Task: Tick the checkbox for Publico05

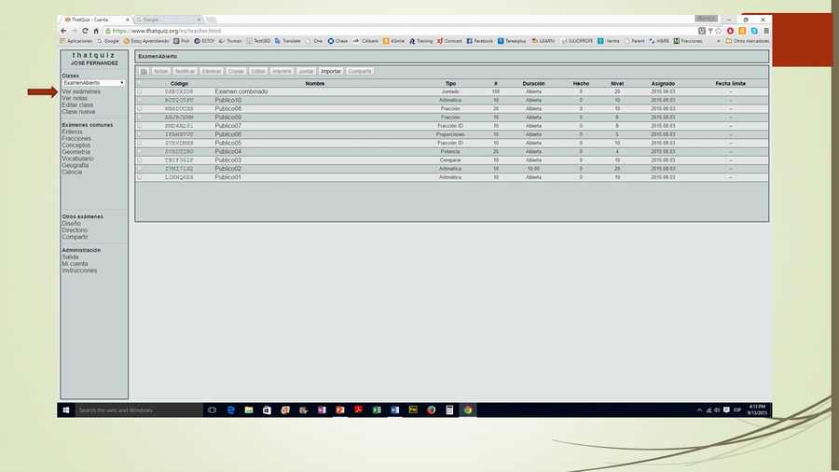Action: pyautogui.click(x=140, y=143)
